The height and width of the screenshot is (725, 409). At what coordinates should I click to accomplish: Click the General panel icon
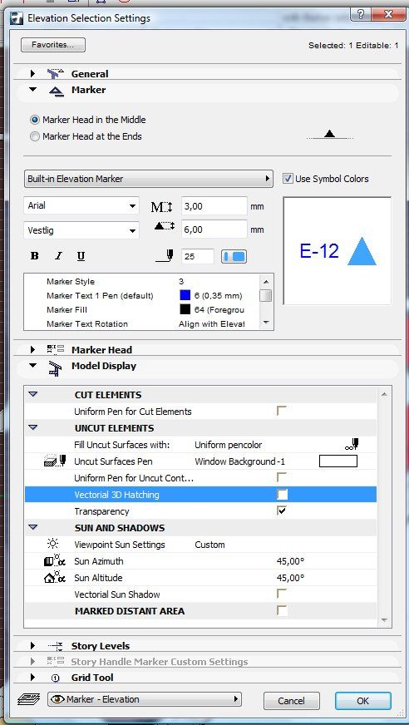(56, 73)
